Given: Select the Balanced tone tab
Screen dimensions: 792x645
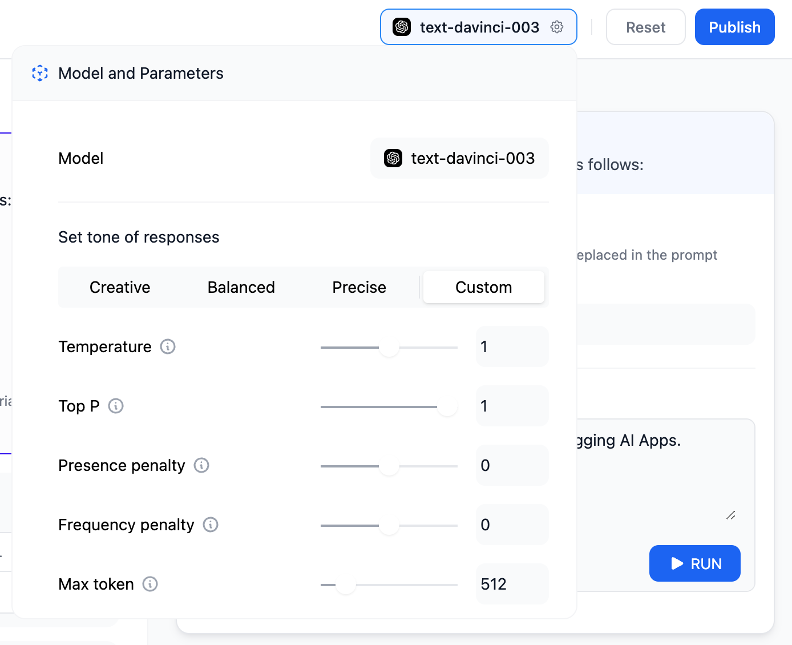Looking at the screenshot, I should point(241,287).
